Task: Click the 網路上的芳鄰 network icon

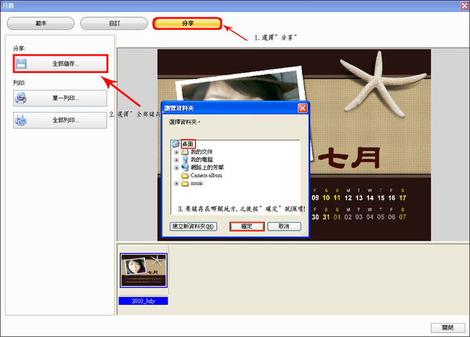Action: [185, 168]
